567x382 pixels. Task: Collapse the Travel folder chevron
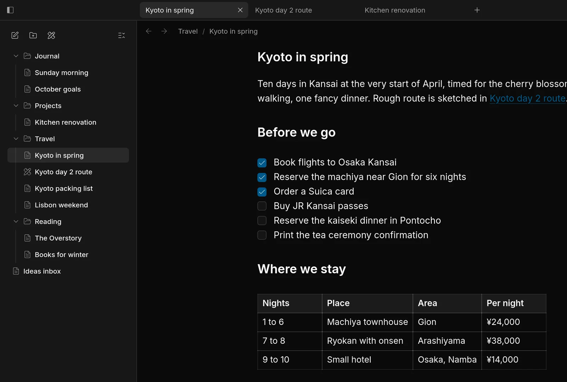click(16, 139)
